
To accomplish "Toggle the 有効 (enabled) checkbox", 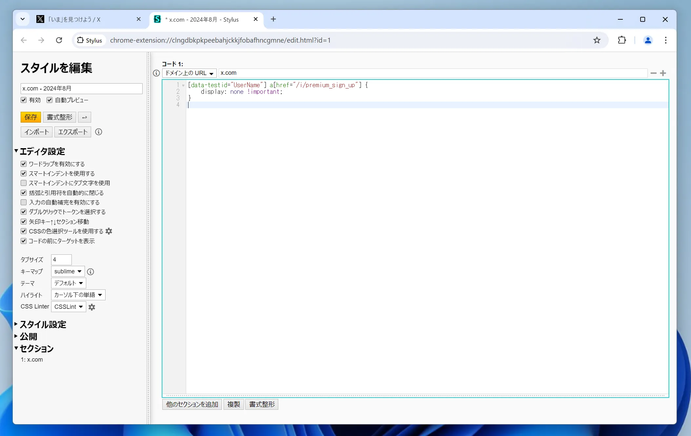I will 24,100.
